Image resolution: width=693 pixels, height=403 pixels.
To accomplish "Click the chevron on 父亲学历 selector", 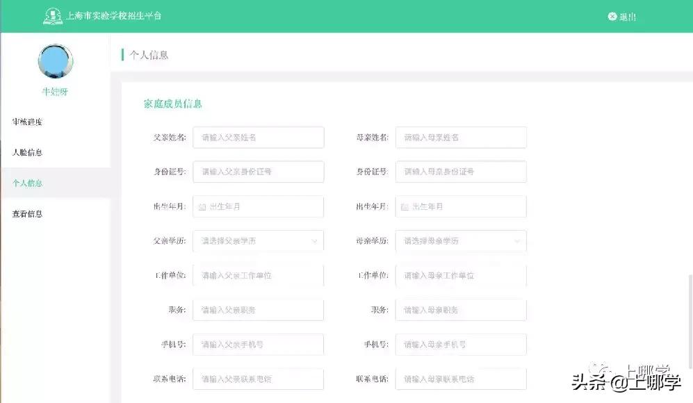I will point(315,240).
